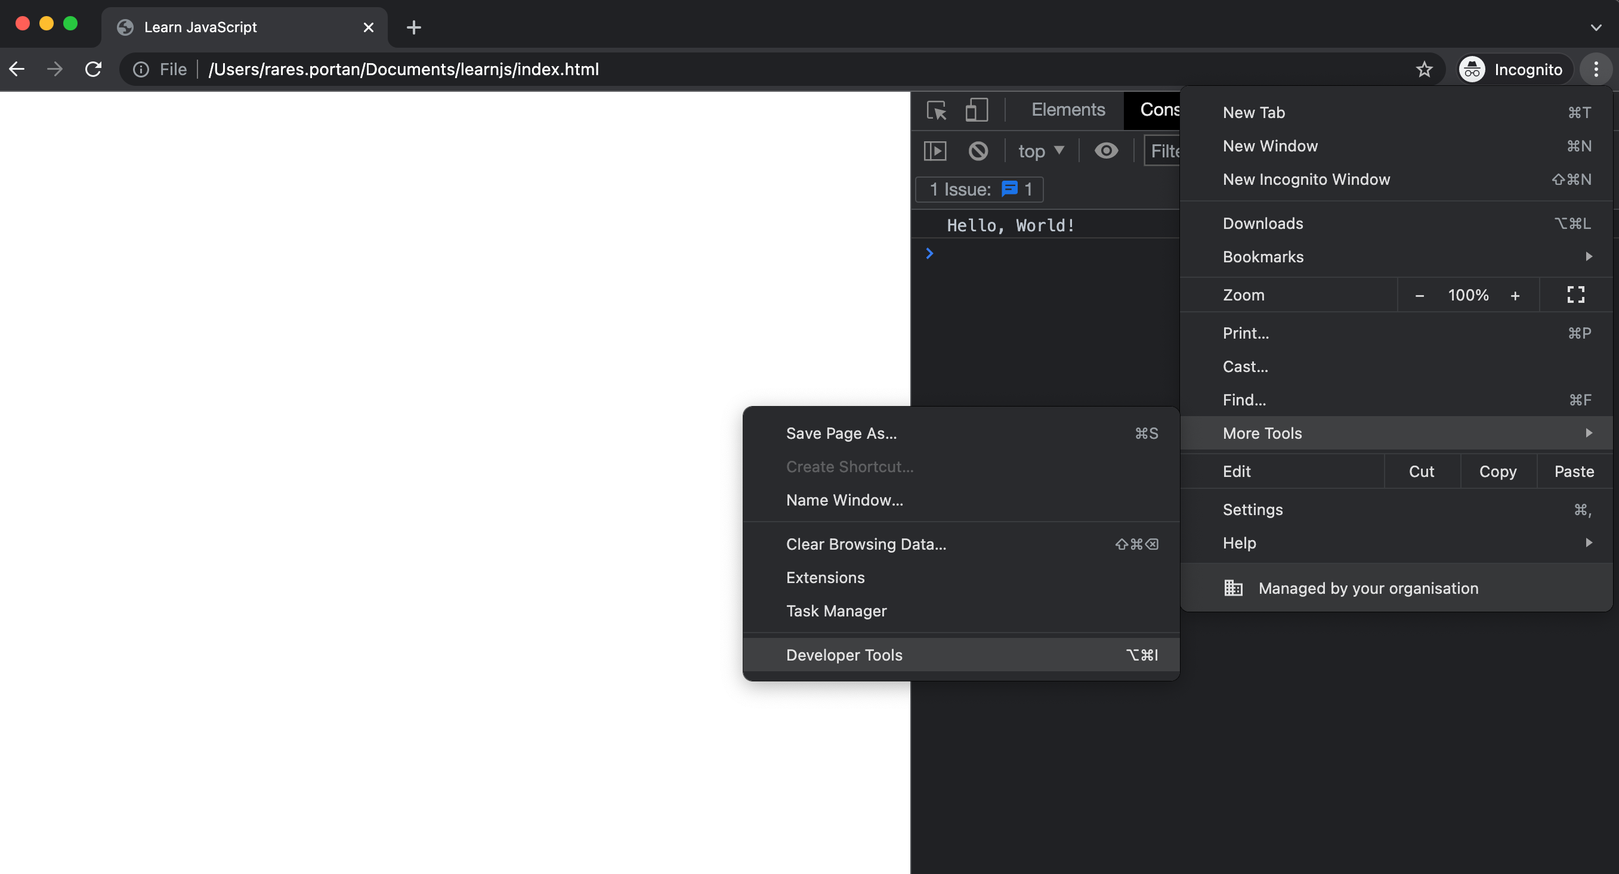Reload the current page
This screenshot has width=1619, height=874.
coord(93,69)
